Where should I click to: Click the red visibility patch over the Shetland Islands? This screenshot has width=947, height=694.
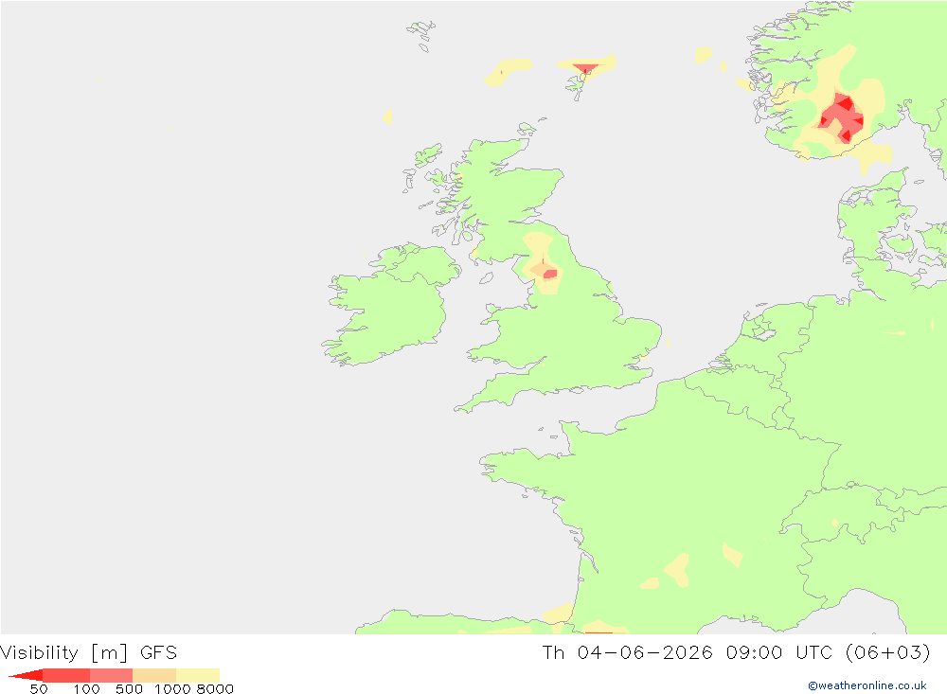584,67
